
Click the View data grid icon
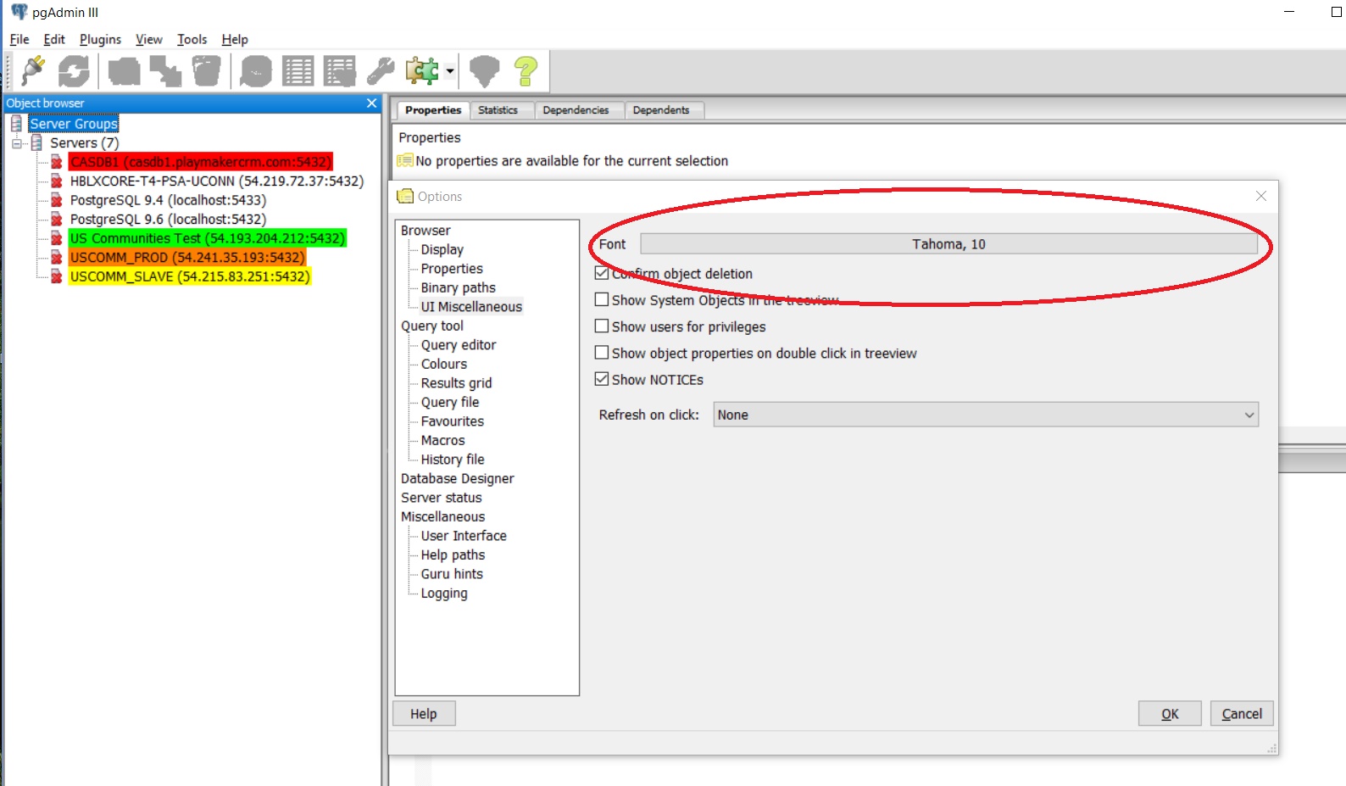tap(298, 71)
